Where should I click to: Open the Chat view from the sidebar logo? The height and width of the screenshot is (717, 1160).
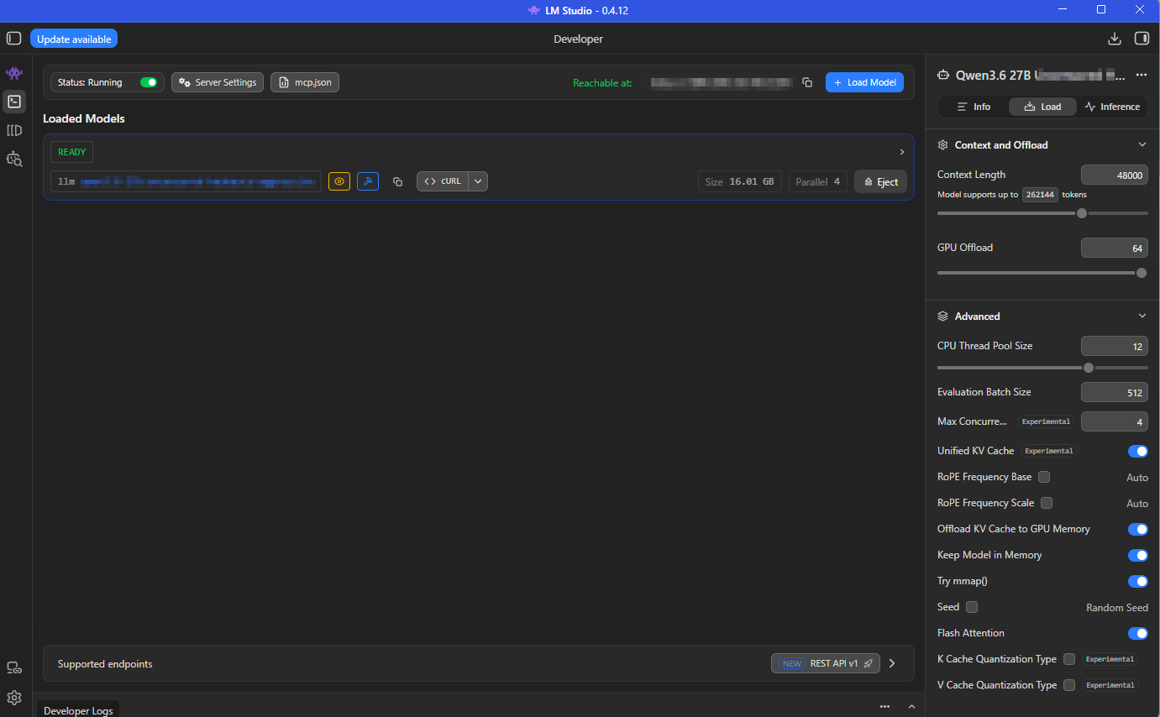(x=14, y=73)
